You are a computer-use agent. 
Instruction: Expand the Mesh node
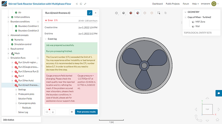point(8,54)
